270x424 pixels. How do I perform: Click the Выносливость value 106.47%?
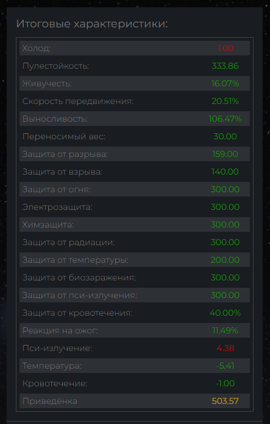click(225, 119)
